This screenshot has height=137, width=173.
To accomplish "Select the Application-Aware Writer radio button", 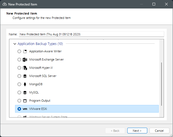I will pos(19,51).
